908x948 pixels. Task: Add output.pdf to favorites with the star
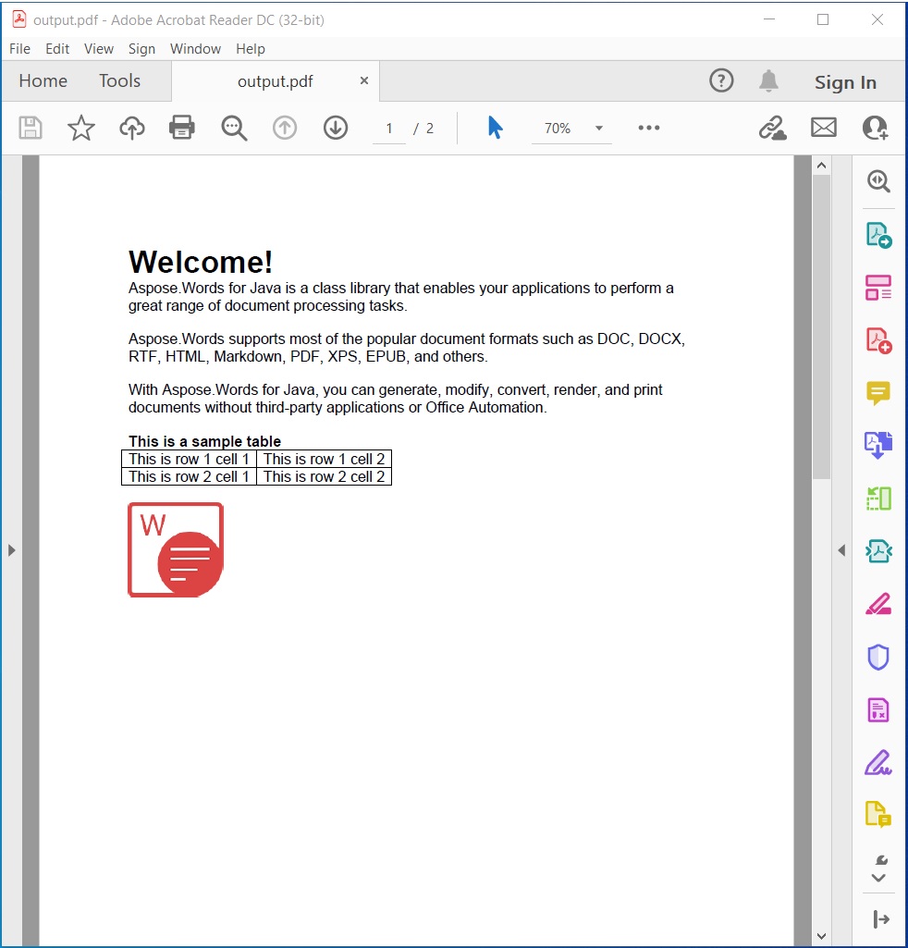[x=80, y=128]
